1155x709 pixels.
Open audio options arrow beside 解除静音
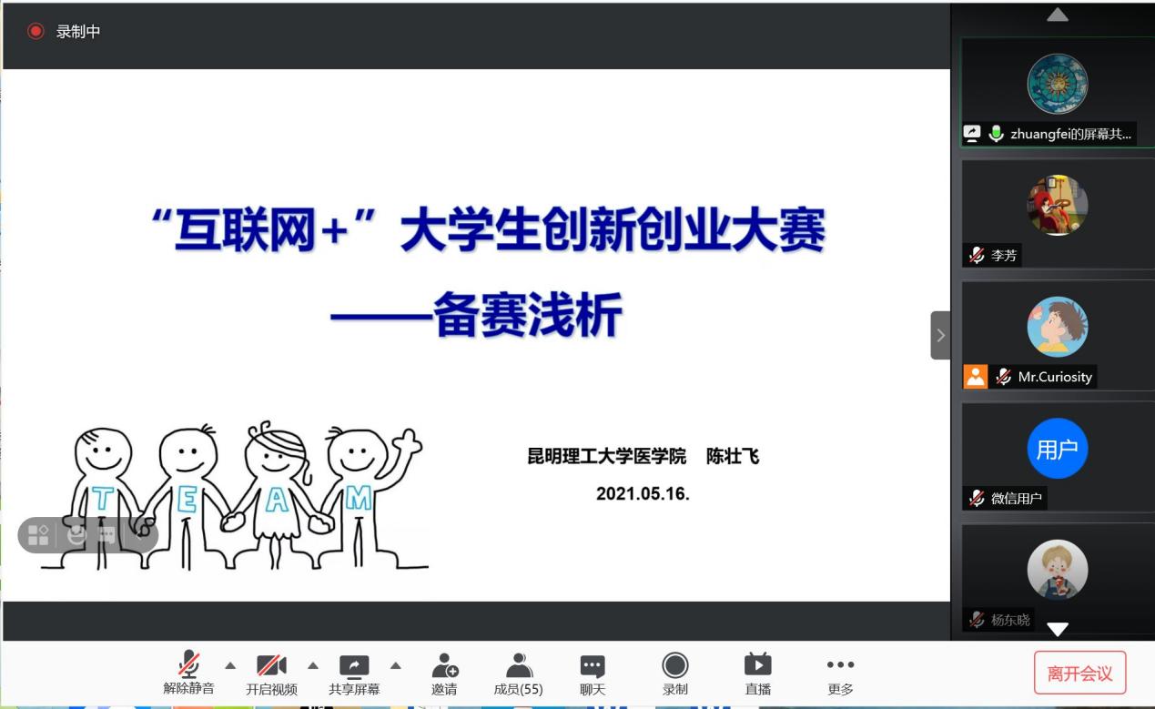coord(230,664)
